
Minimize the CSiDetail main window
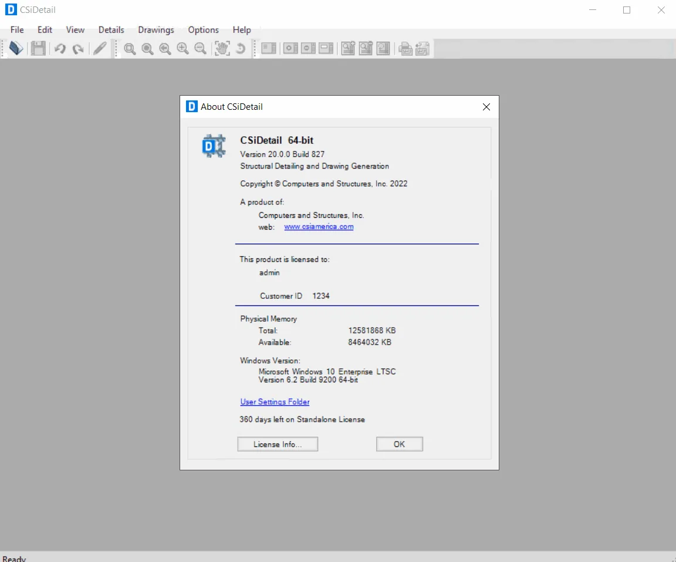point(593,10)
